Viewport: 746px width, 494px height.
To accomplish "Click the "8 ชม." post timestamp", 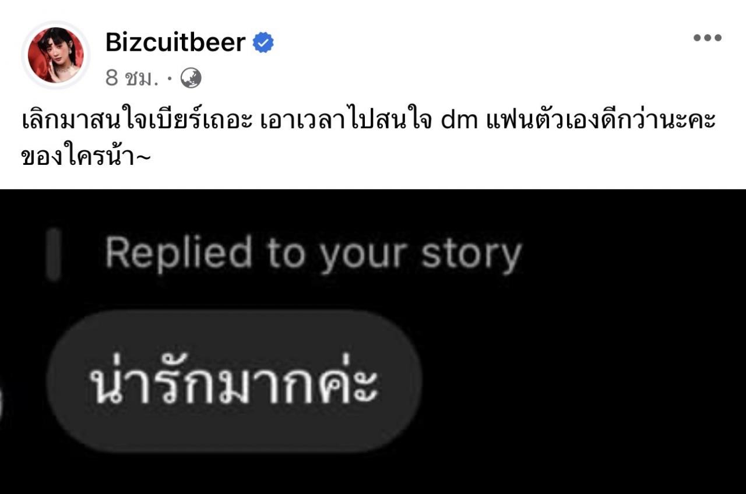I will (132, 78).
